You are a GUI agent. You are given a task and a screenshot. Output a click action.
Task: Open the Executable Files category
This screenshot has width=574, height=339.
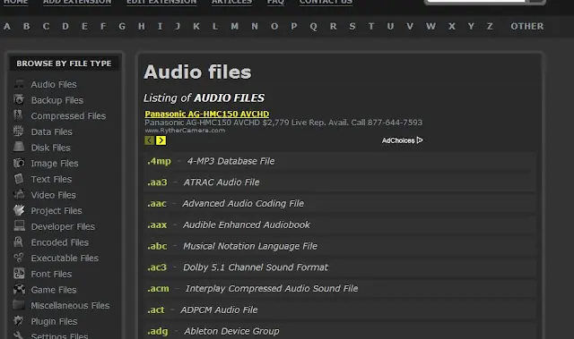[65, 258]
